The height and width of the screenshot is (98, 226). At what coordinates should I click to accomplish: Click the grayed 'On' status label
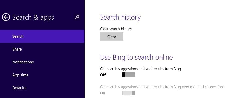click(103, 93)
